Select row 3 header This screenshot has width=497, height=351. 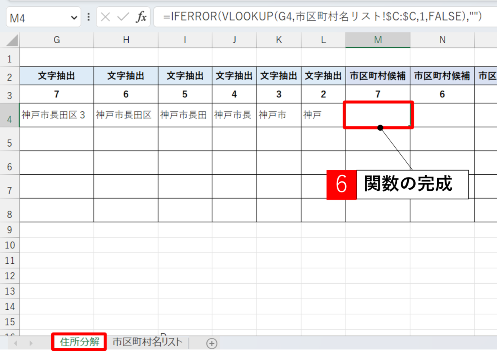[x=10, y=95]
